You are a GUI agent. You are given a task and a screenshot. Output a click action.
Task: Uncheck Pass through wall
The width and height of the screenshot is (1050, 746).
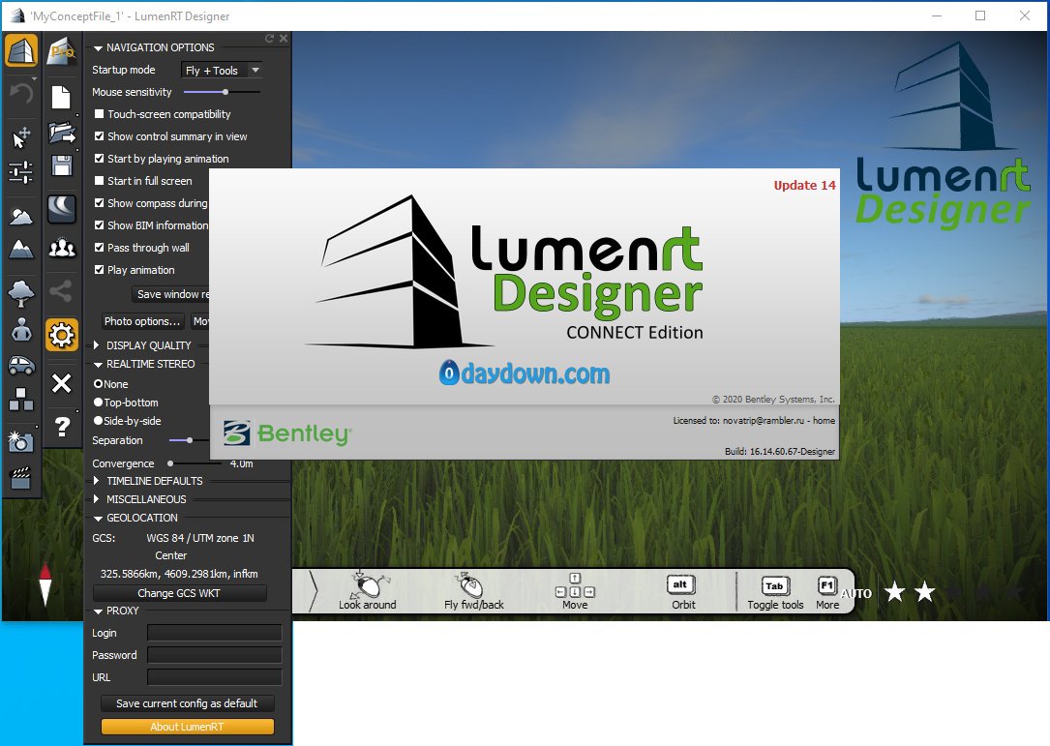click(x=99, y=247)
